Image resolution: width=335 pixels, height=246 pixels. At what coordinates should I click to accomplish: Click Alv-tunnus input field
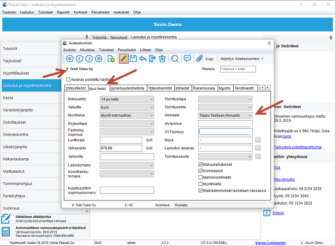225,124
